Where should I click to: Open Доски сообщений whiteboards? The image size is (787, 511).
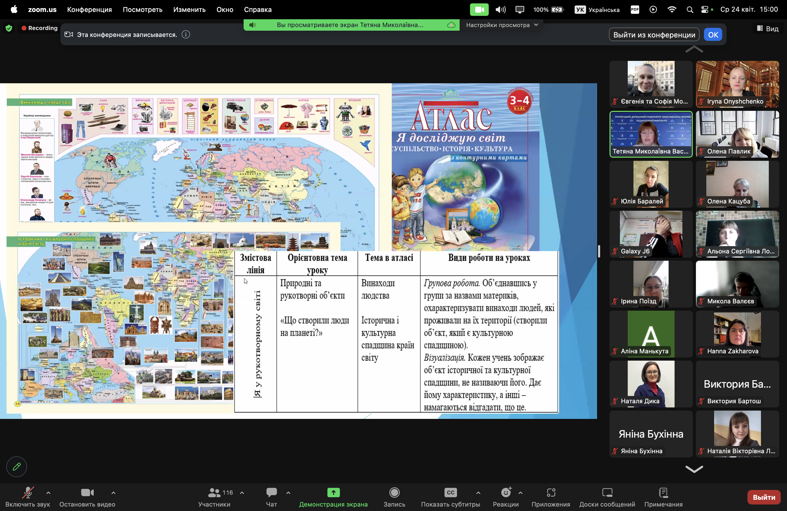point(607,497)
